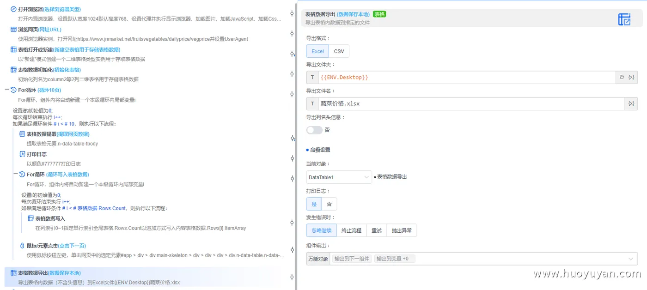Collapse the For循环 (循环10页) block
647x290 pixels.
tap(7, 90)
